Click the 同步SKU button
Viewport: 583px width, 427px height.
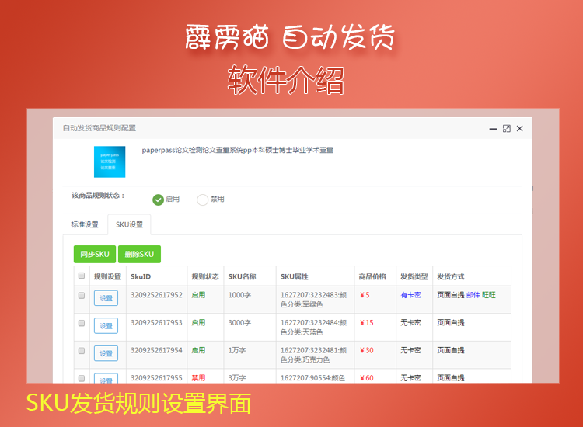(95, 254)
